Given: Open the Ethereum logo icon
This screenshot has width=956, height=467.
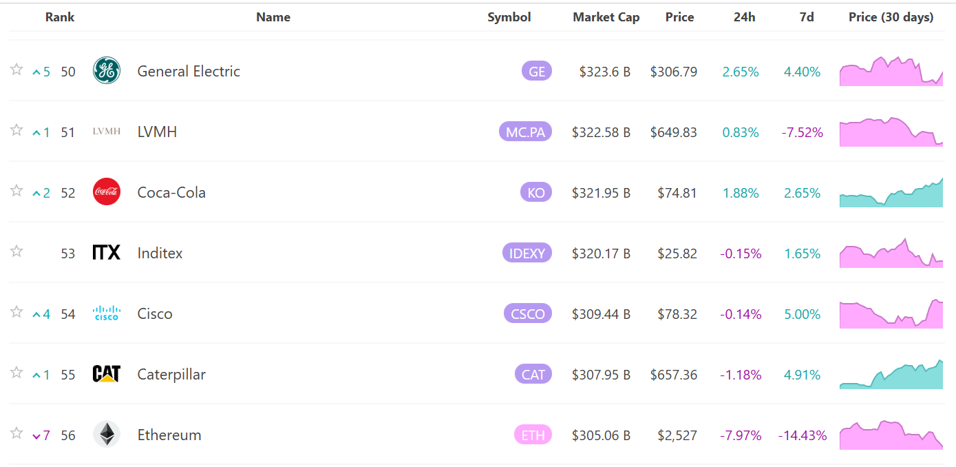Looking at the screenshot, I should 107,435.
